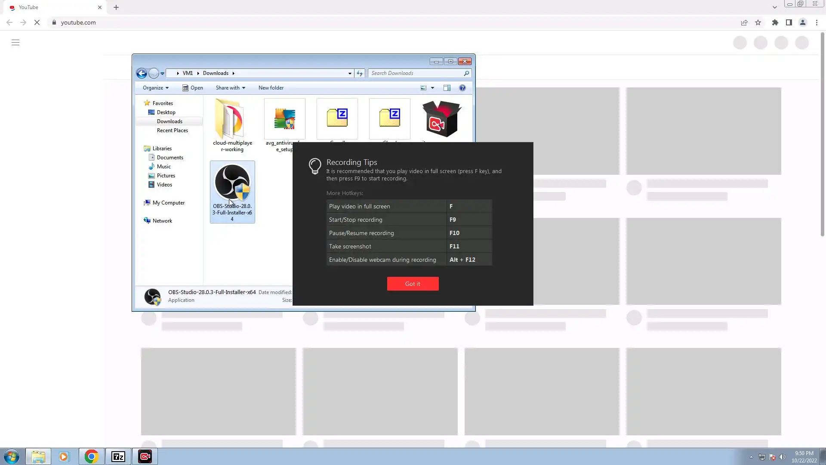The width and height of the screenshot is (826, 465).
Task: Click the YouTube browser tab
Action: (x=52, y=7)
